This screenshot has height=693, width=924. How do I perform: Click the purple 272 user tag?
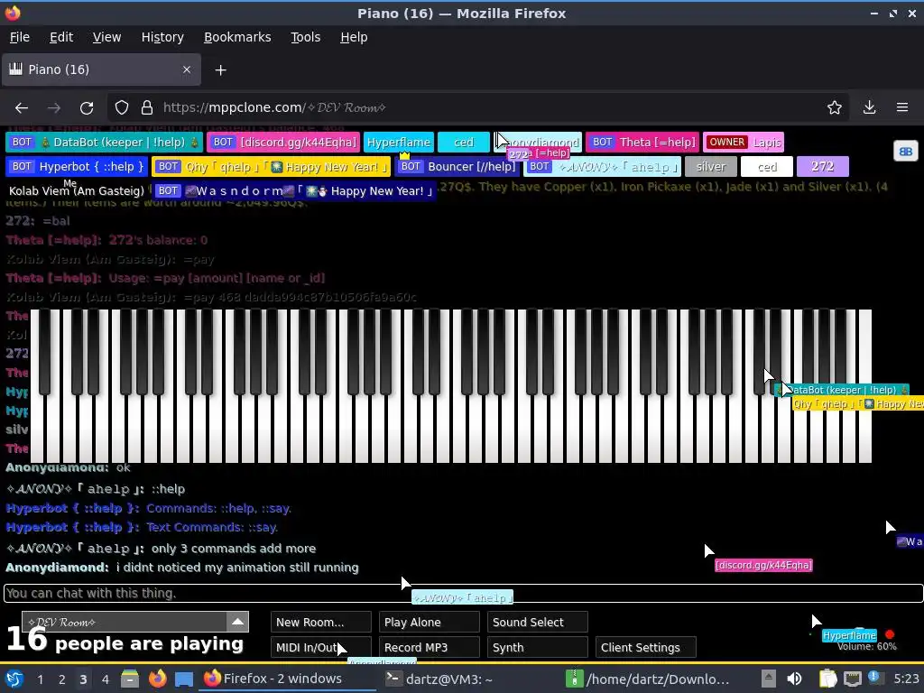[x=823, y=167]
